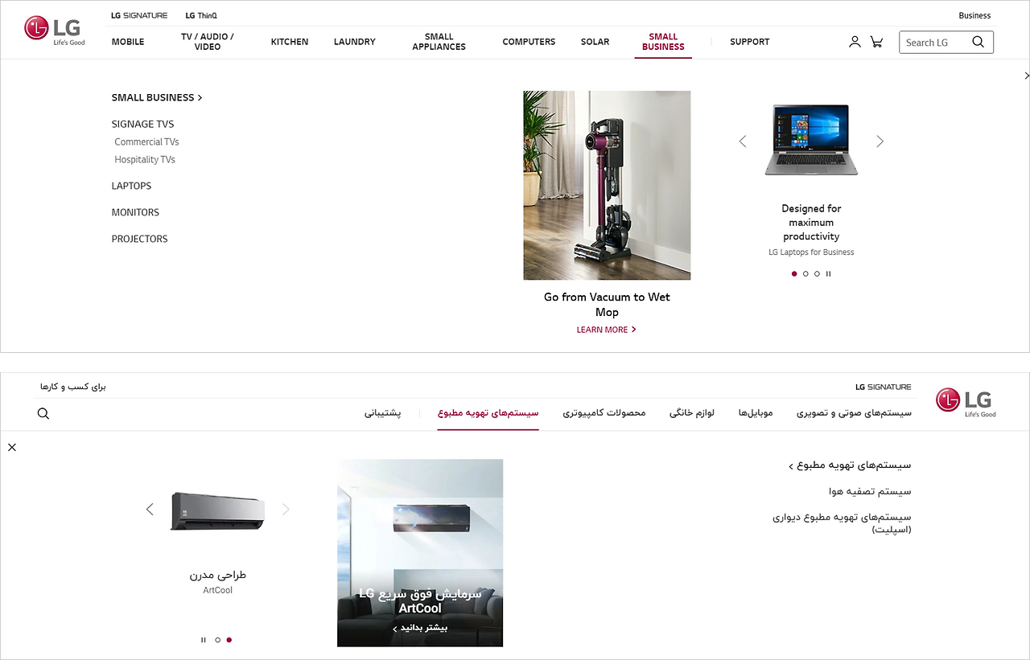Pause the laptop carousel autoplay
The height and width of the screenshot is (660, 1030).
[828, 273]
